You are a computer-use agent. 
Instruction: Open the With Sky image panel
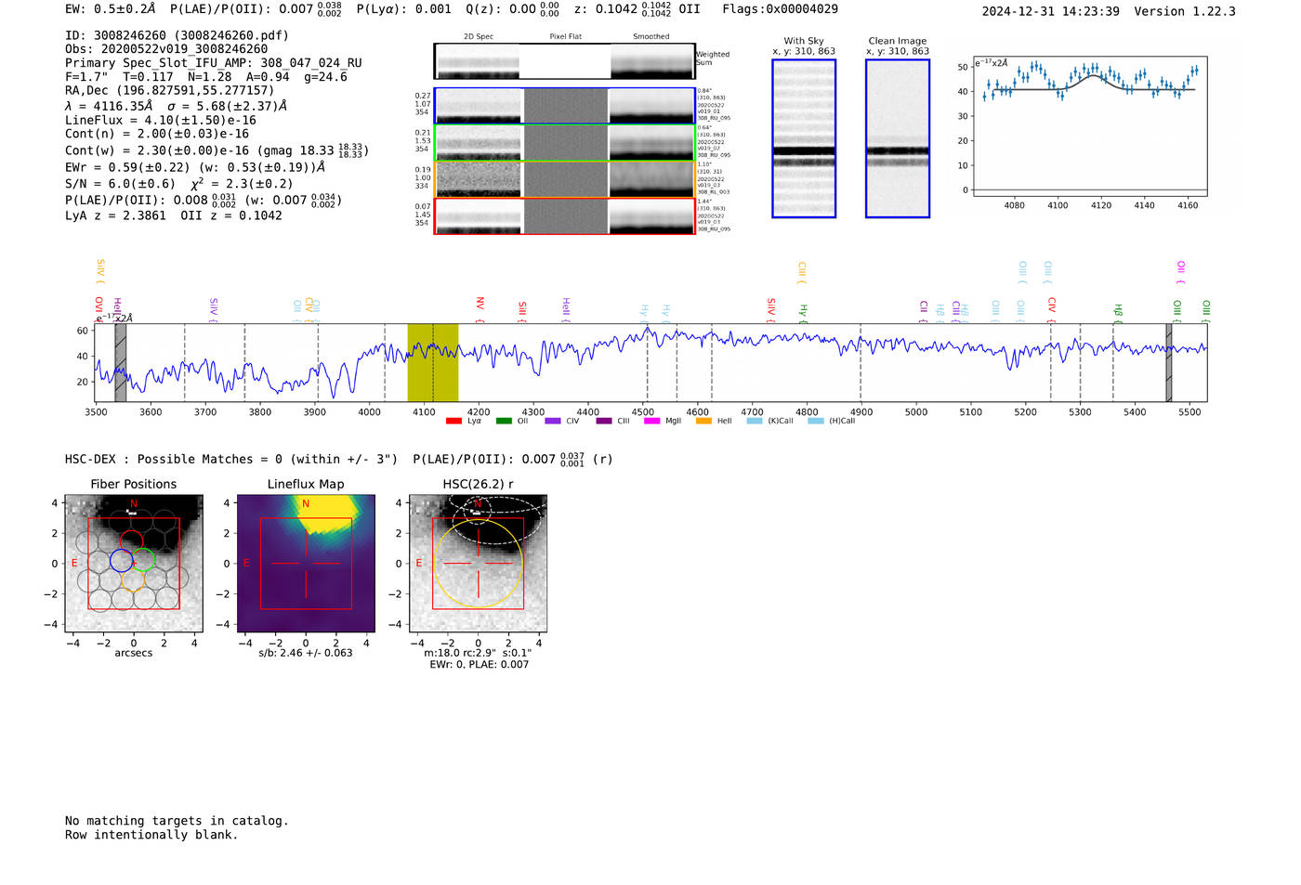(804, 138)
